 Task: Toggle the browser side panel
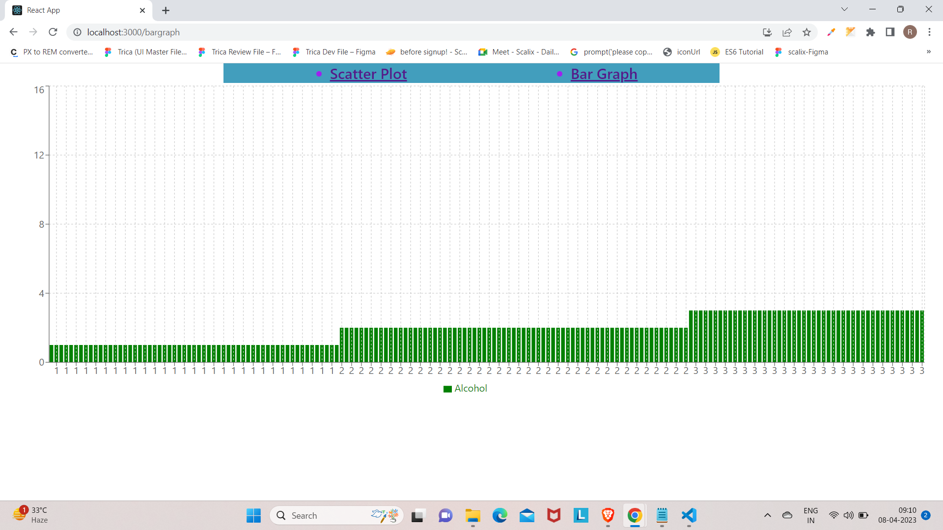coord(890,32)
